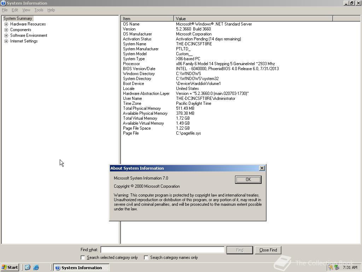Select the Activation Status row

point(240,39)
